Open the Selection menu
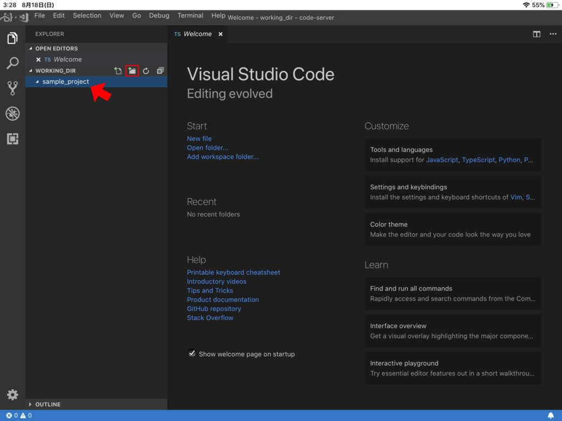Screen dimensions: 562x421 click(x=87, y=16)
